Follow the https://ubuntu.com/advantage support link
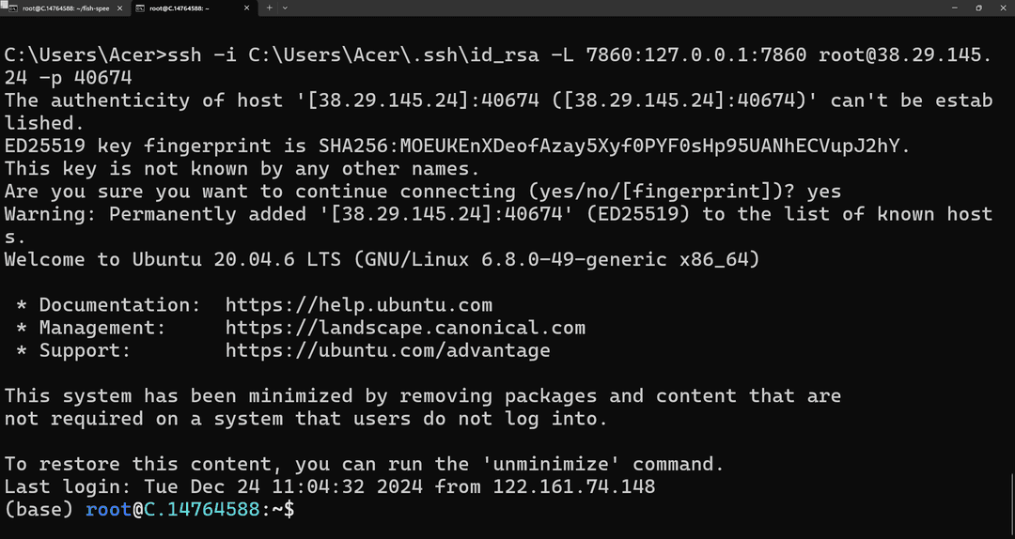 [x=388, y=350]
